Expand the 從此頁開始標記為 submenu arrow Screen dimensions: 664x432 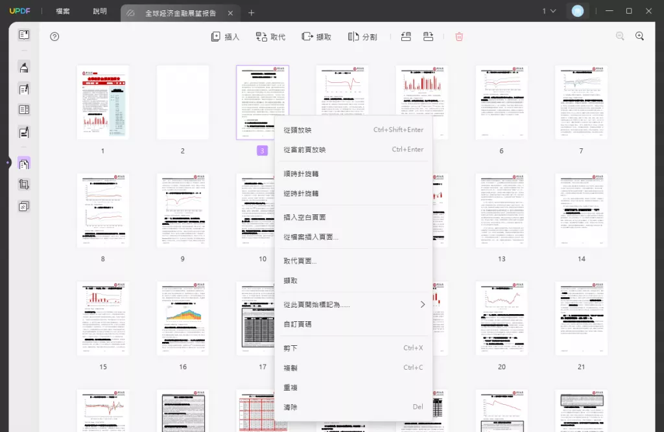423,304
